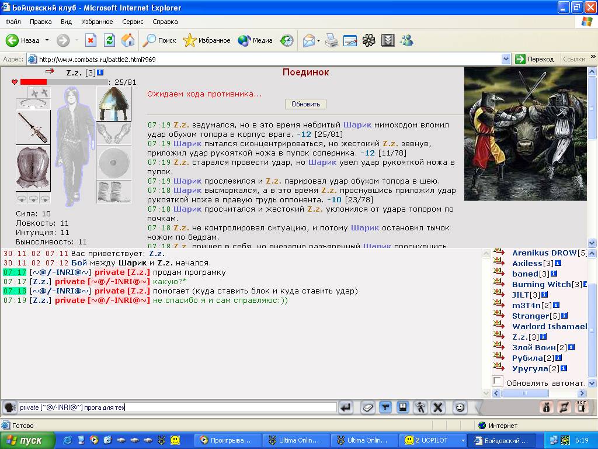Click the info icon next to Z.z. [3] header
Screen dimensions: 598x449
[100, 72]
